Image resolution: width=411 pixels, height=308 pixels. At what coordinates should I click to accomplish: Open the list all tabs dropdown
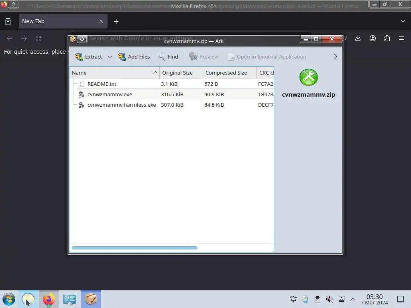pyautogui.click(x=403, y=21)
